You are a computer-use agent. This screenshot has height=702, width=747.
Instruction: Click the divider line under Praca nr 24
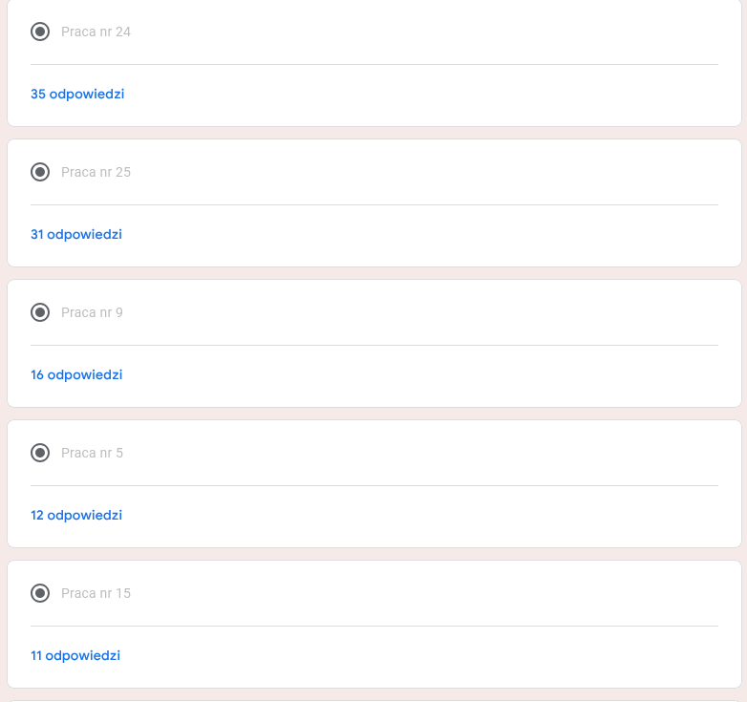point(374,64)
